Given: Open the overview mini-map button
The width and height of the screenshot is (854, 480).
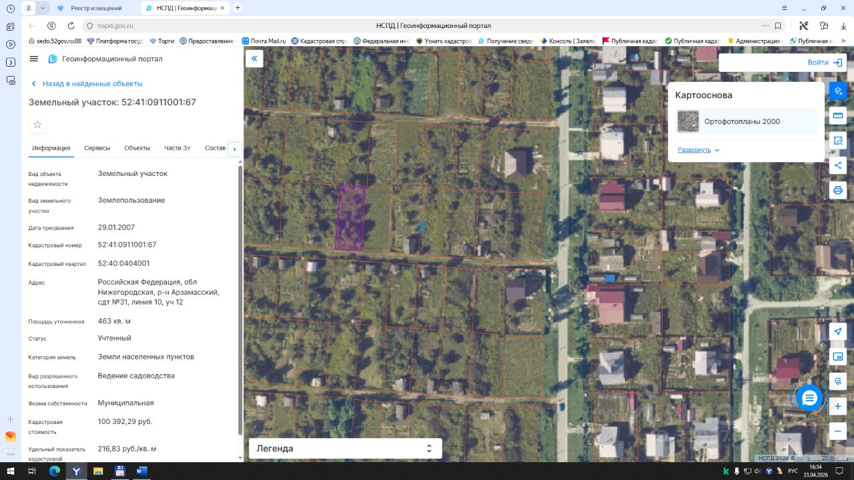Looking at the screenshot, I should [x=838, y=356].
